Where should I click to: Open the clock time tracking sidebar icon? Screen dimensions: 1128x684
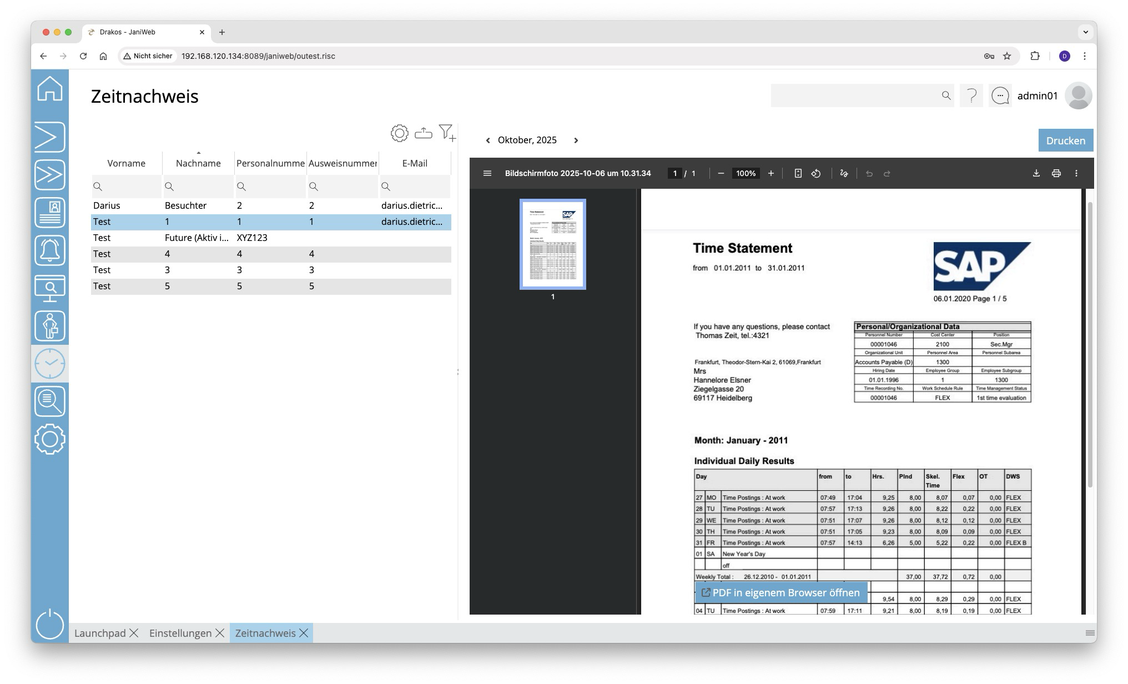pyautogui.click(x=50, y=364)
